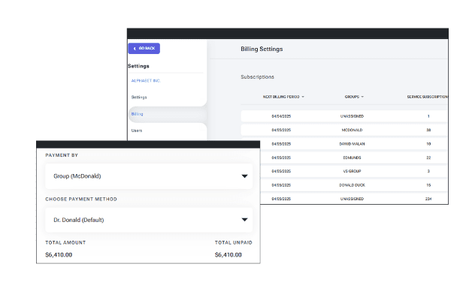Click the Unassigned group with 1 subscription
The image size is (469, 282).
coord(352,116)
